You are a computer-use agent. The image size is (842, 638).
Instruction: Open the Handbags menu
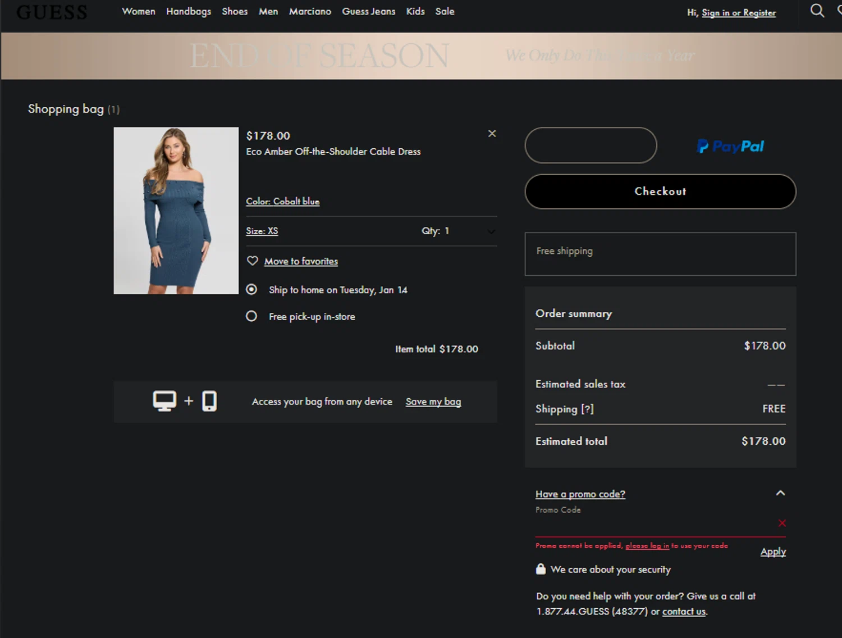tap(189, 11)
